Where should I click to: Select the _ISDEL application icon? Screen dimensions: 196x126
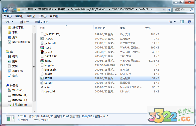coord(42,39)
